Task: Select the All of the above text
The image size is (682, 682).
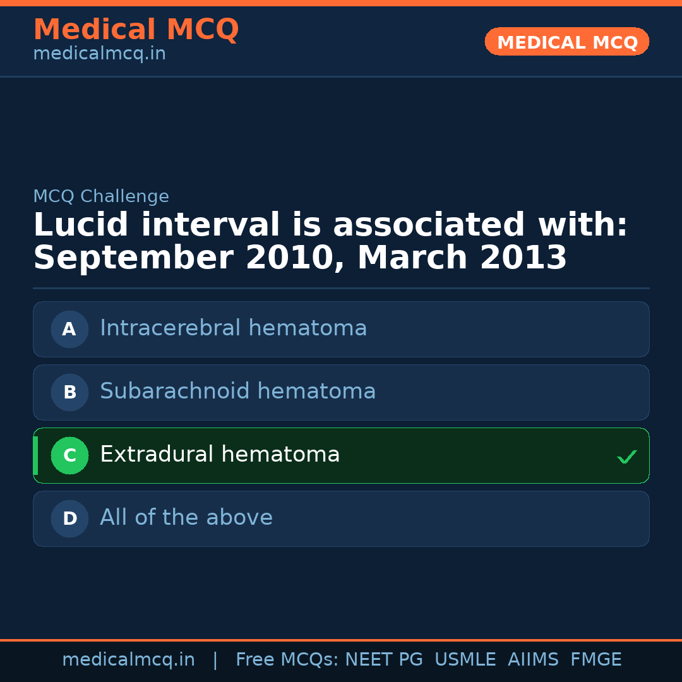Action: pyautogui.click(x=186, y=518)
